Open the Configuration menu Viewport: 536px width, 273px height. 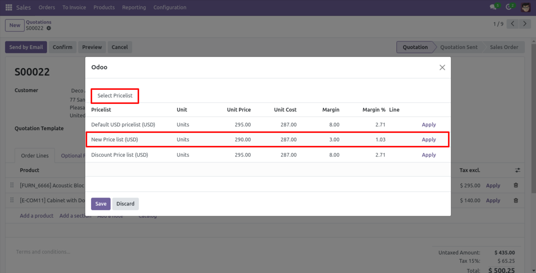170,7
